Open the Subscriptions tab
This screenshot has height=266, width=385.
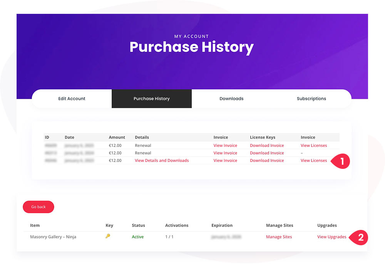(311, 99)
